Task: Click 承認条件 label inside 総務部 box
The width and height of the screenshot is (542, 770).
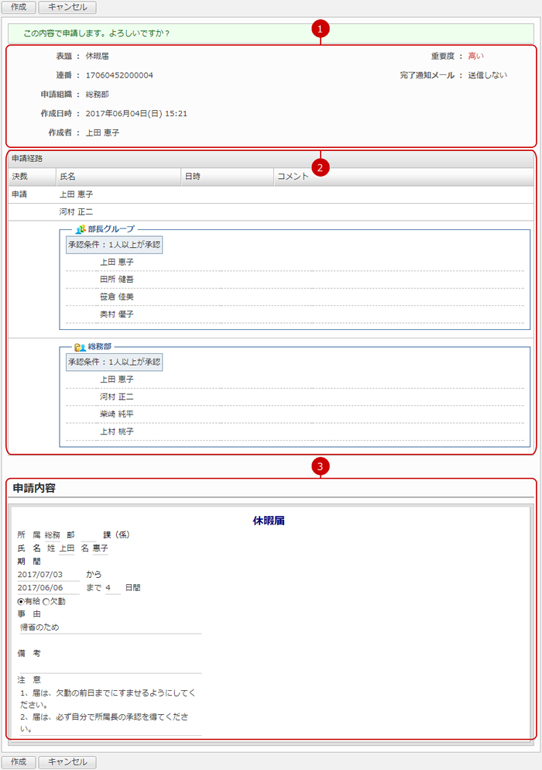Action: coord(115,362)
